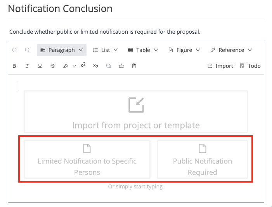The height and width of the screenshot is (207, 272).
Task: Click the Import button
Action: 220,66
